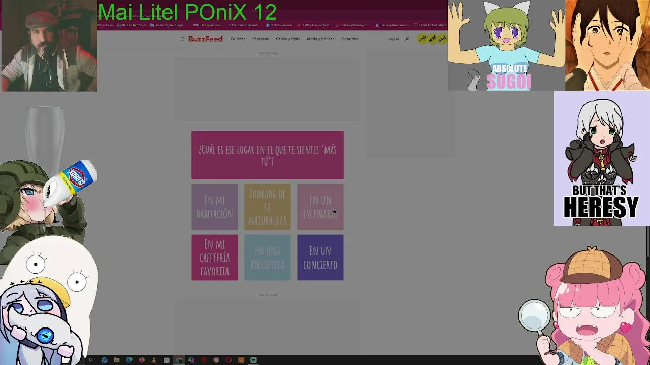
Task: Pick answer 'En una biblioteca'
Action: [x=268, y=258]
